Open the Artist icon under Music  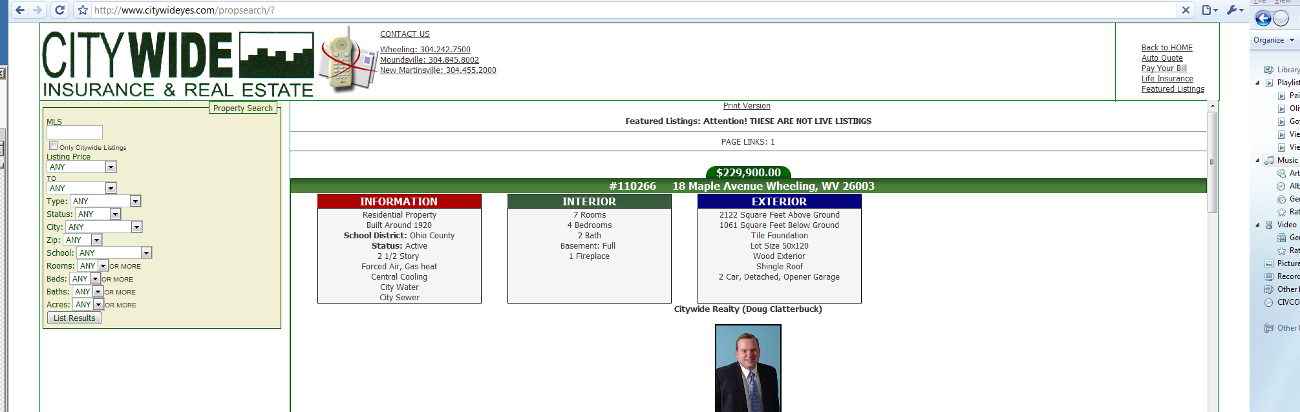click(x=1281, y=173)
